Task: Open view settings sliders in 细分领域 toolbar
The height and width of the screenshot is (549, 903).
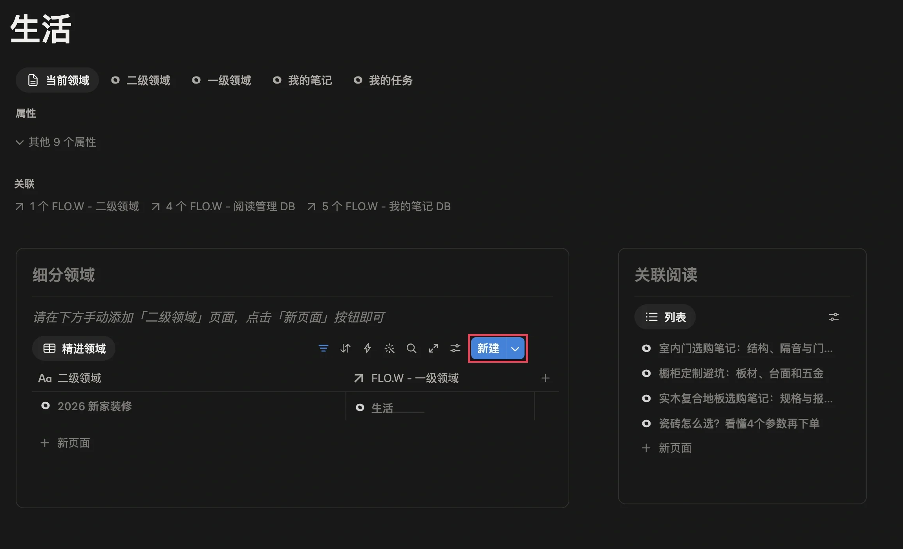Action: 455,348
